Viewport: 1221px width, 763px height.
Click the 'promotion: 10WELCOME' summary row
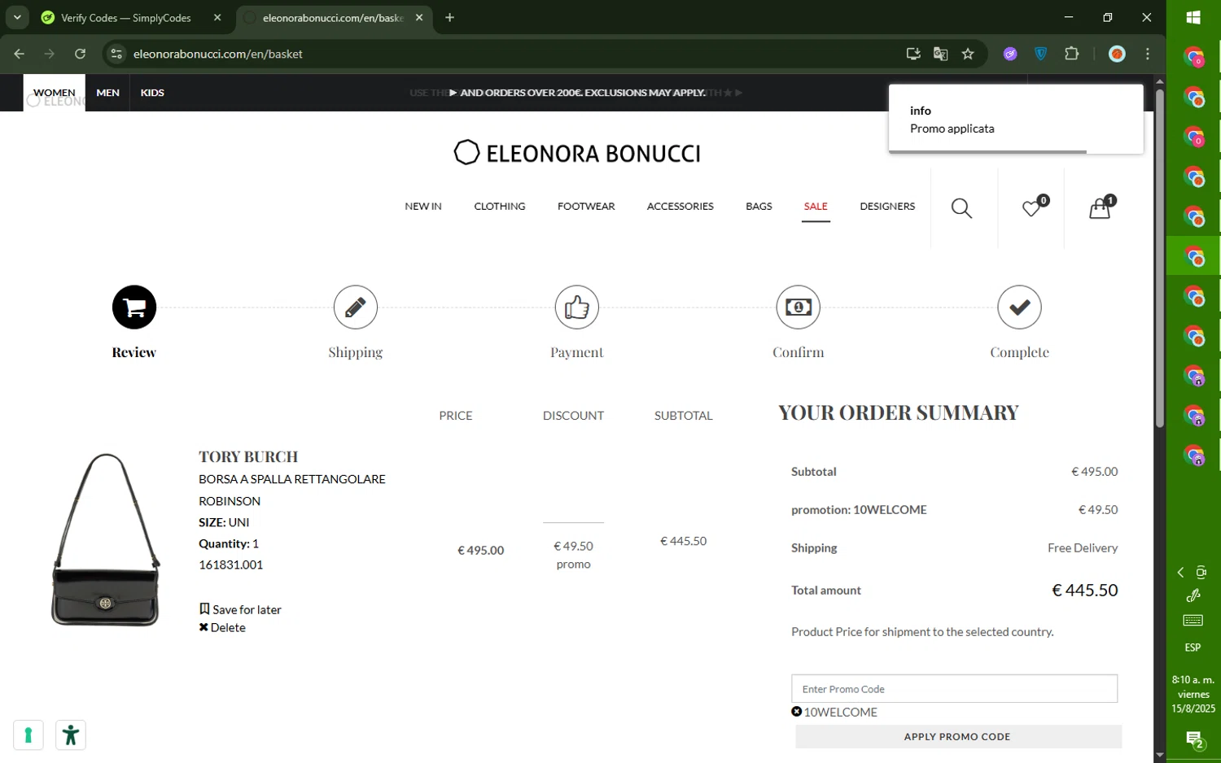pos(954,510)
